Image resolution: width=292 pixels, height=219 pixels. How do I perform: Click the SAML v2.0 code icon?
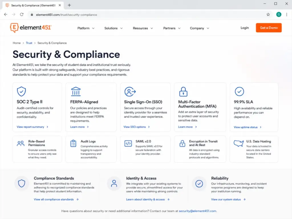click(128, 143)
